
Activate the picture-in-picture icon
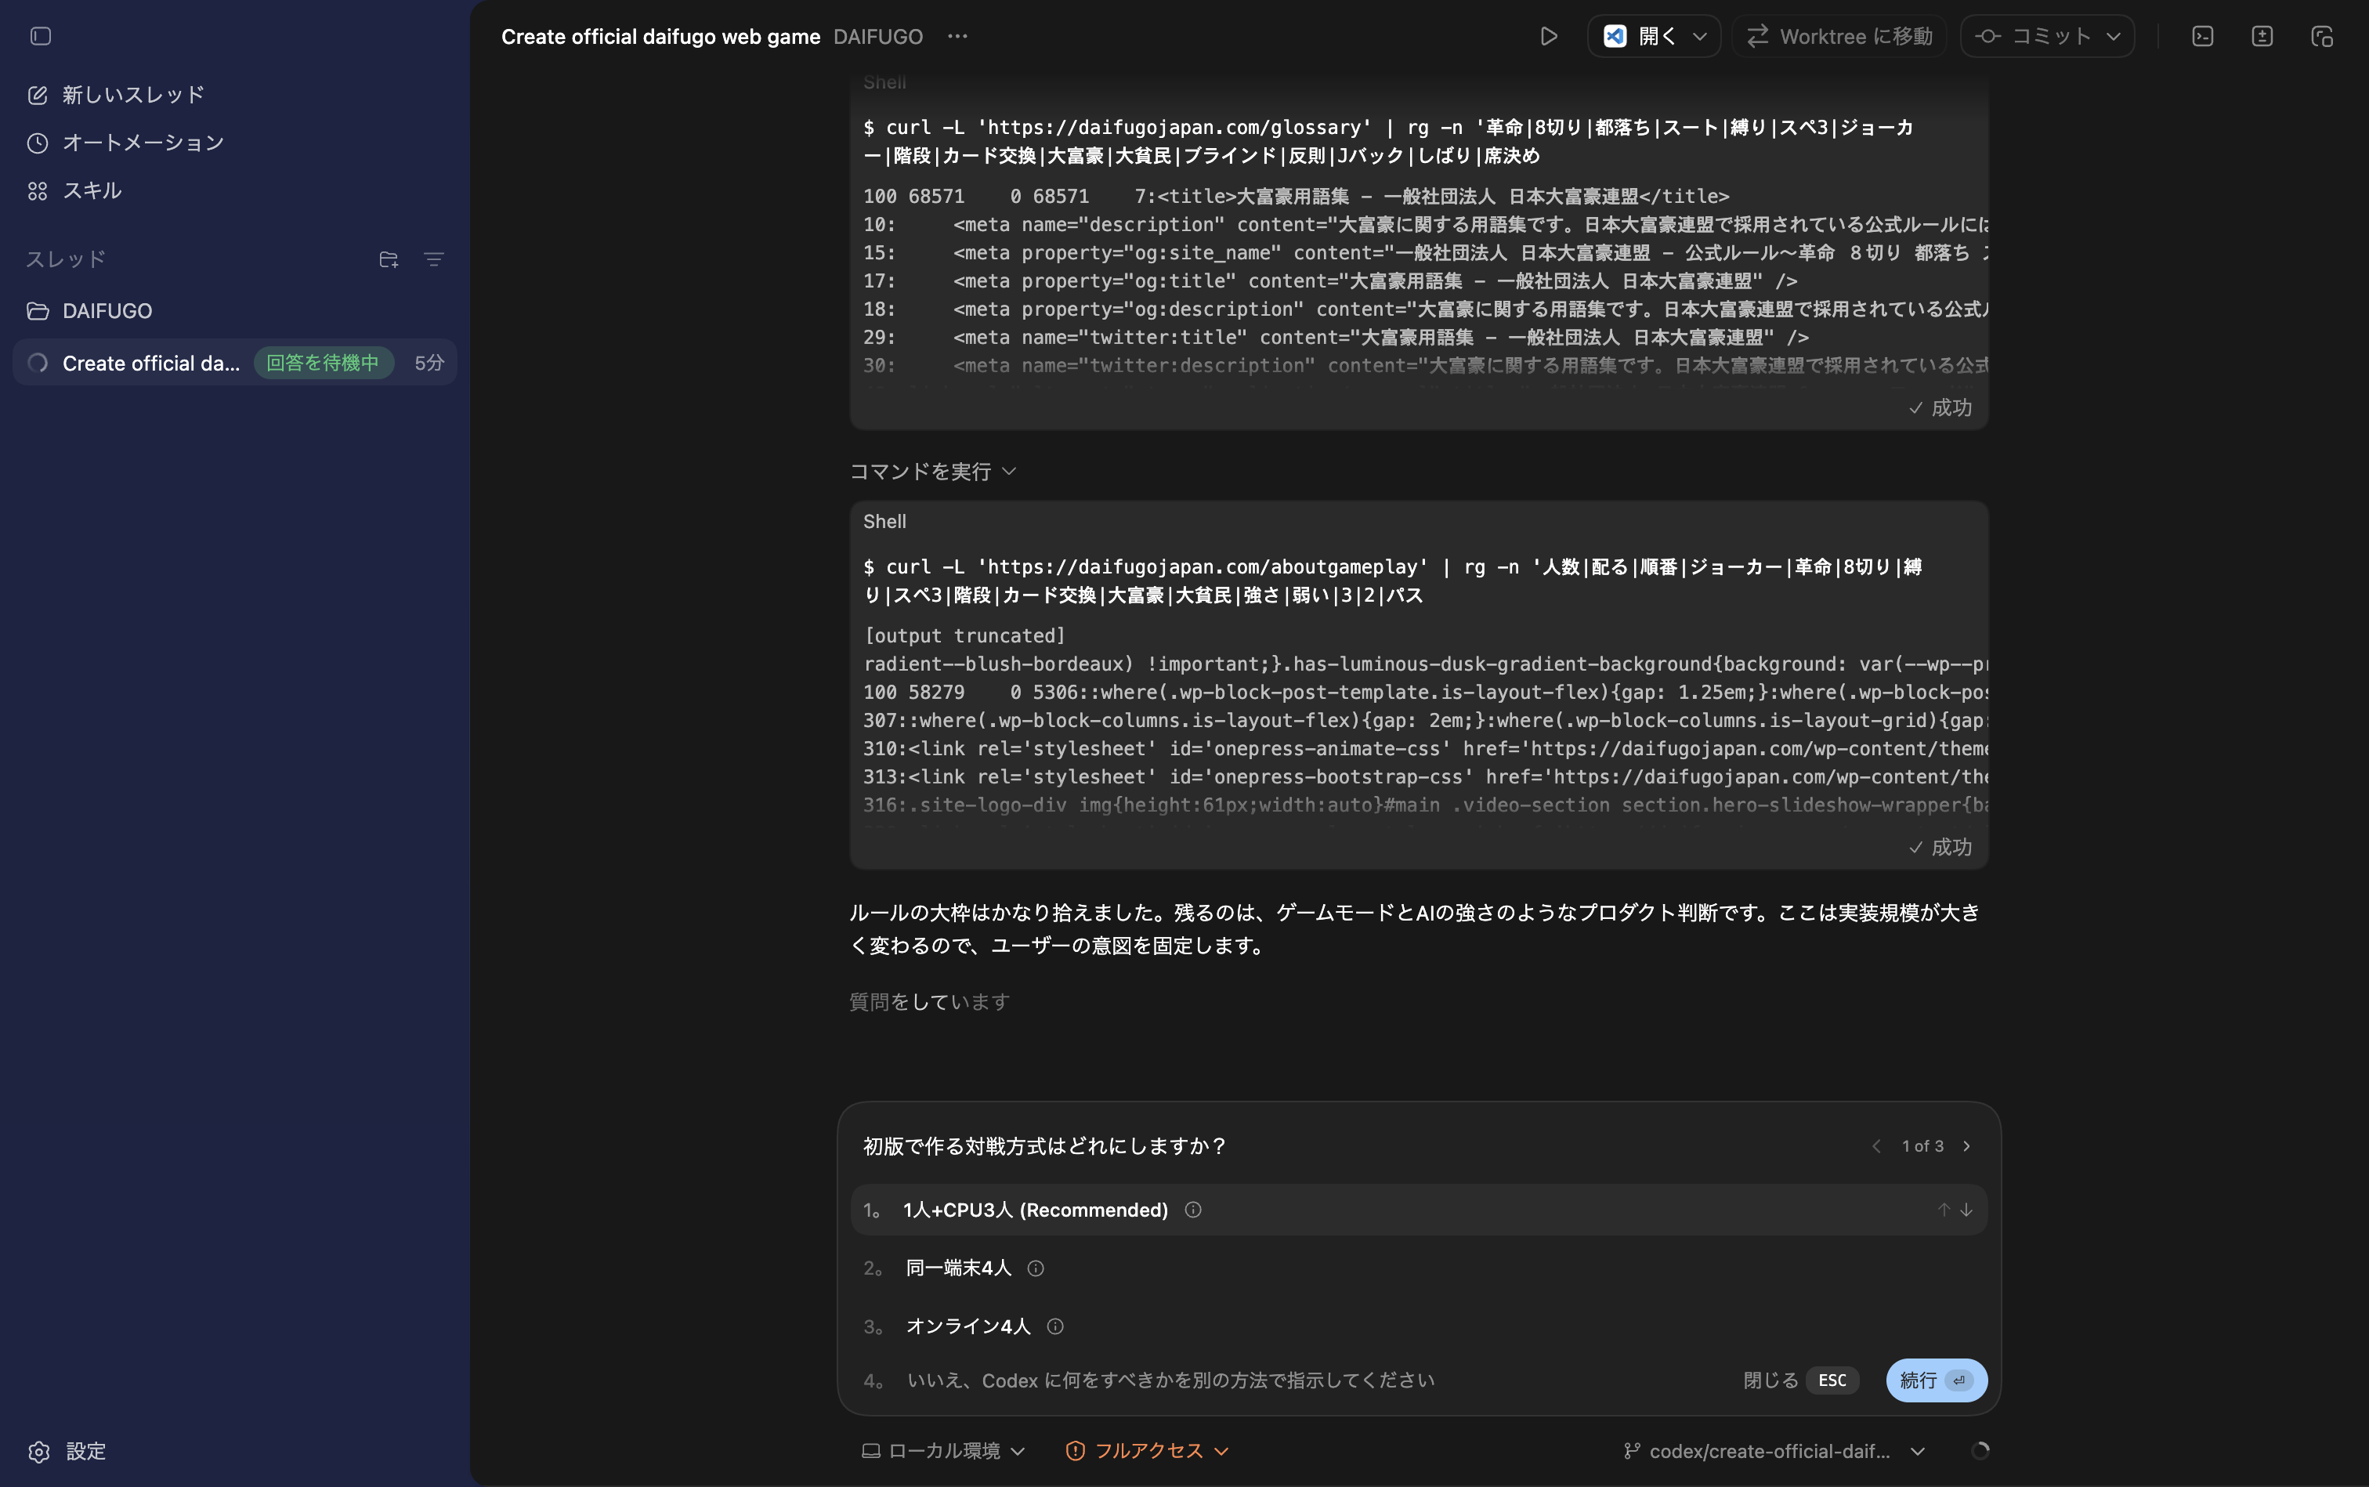click(x=2322, y=36)
